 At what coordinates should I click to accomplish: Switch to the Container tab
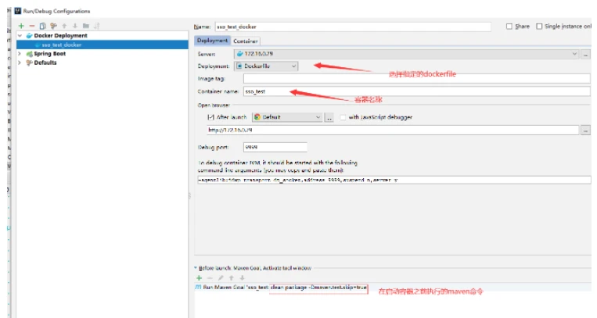pos(246,41)
